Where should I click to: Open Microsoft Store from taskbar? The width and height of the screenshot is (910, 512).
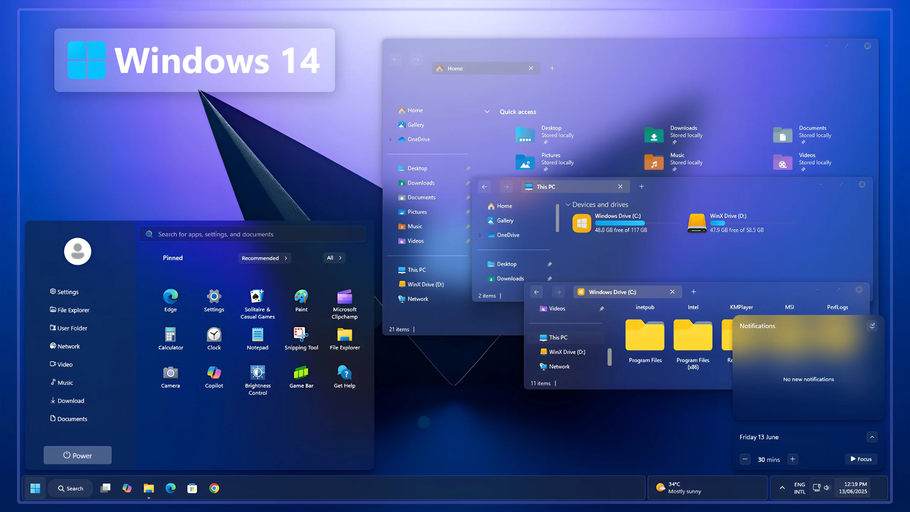192,488
